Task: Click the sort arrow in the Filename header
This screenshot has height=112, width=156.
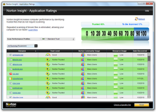Action: (x=36, y=51)
